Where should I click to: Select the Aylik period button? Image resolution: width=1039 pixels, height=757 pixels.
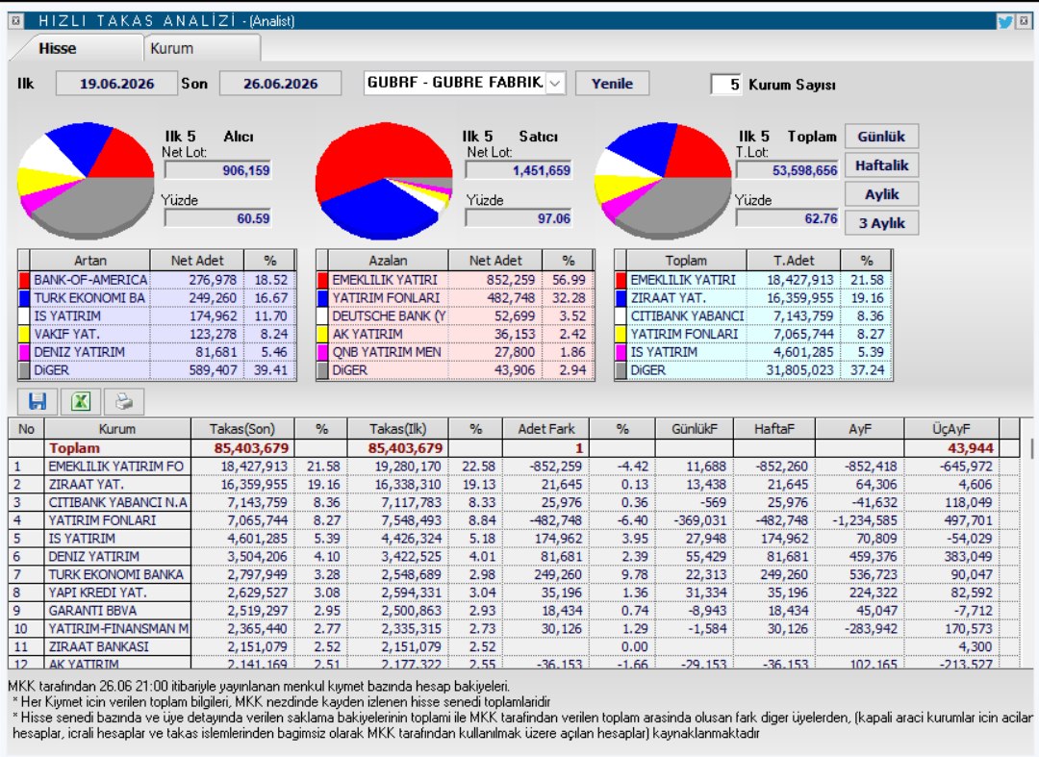(881, 194)
